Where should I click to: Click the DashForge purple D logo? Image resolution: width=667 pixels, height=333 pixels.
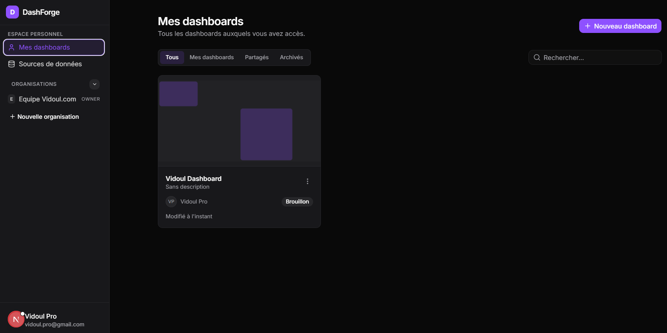click(x=12, y=12)
